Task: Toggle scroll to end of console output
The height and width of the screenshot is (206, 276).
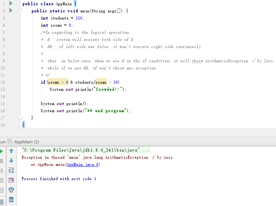Action: 11,180
